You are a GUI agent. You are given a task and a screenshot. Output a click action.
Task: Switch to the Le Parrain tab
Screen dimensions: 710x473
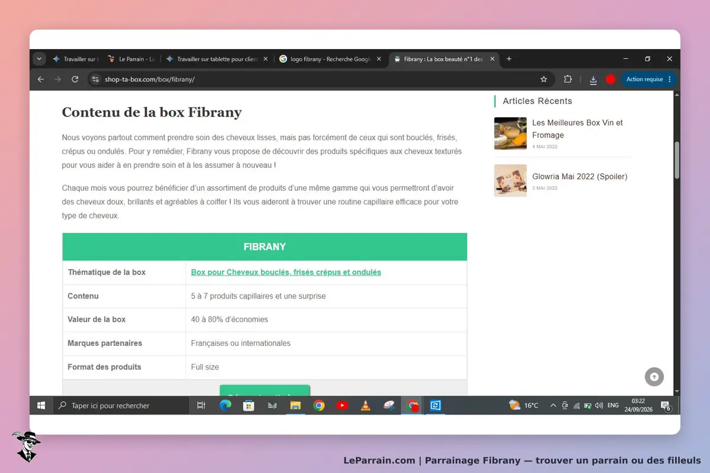[130, 59]
